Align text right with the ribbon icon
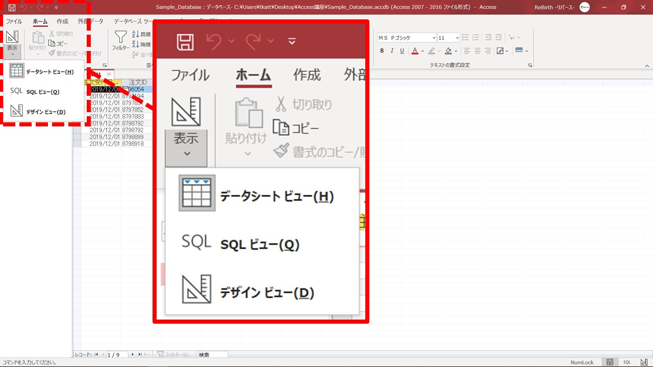The width and height of the screenshot is (653, 367). [488, 51]
